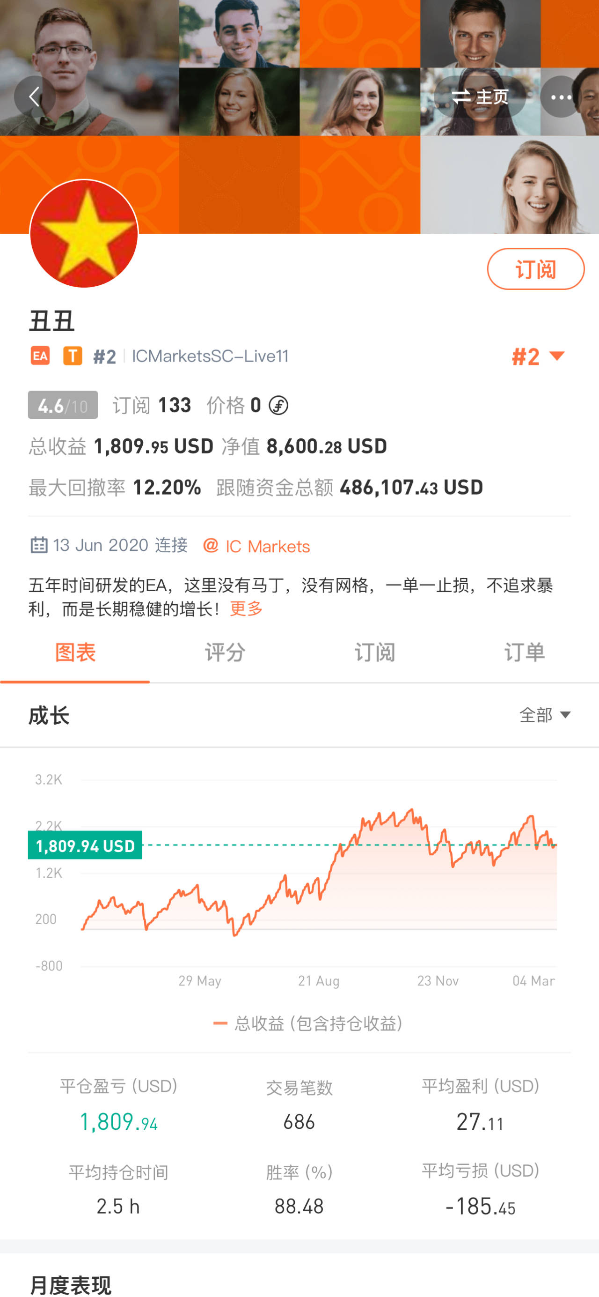The image size is (599, 1297).
Task: Select the 图表 tab
Action: click(75, 652)
